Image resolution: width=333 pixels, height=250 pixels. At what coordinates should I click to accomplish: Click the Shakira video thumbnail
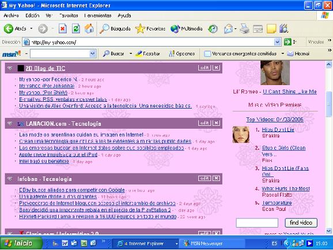pyautogui.click(x=241, y=134)
